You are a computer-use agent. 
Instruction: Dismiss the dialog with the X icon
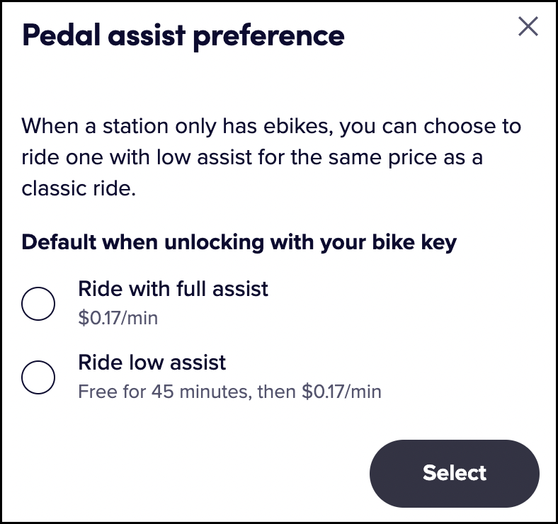528,27
